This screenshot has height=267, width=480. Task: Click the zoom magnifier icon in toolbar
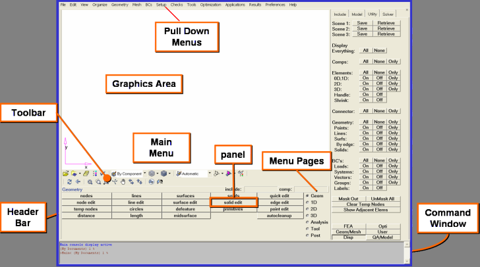pyautogui.click(x=90, y=181)
